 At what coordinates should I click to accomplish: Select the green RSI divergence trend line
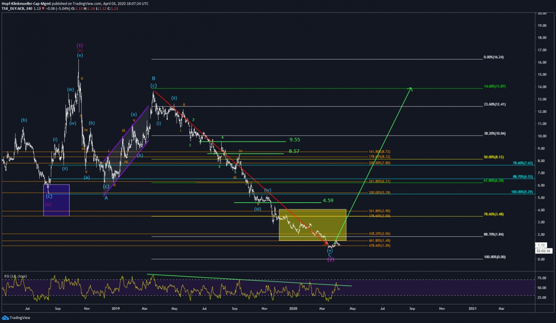coord(250,280)
